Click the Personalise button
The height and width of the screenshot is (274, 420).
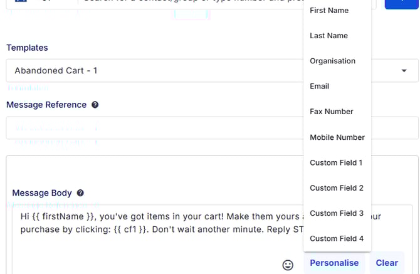(334, 263)
